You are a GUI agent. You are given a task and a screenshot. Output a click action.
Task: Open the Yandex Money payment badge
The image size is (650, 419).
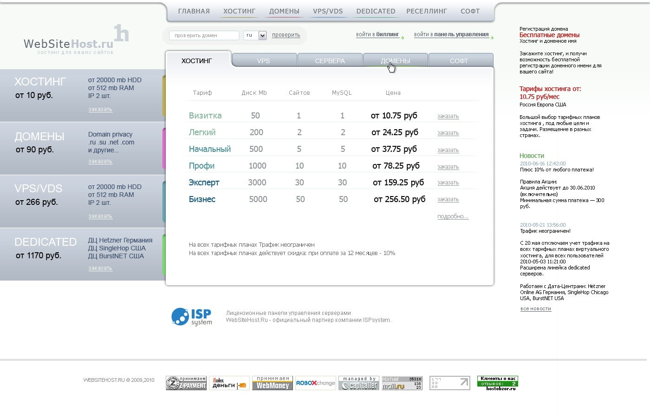pyautogui.click(x=229, y=383)
